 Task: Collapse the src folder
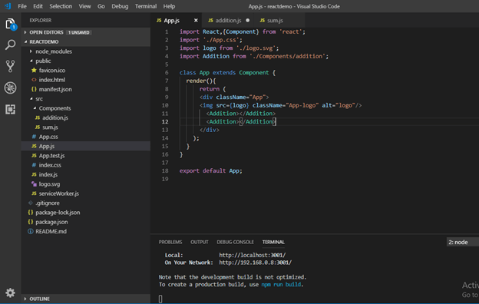[x=31, y=99]
